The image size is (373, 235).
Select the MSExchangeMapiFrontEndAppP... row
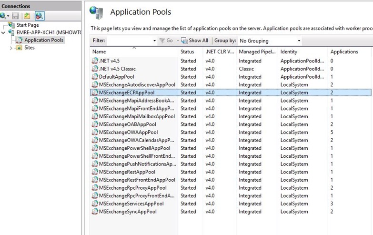(231, 108)
